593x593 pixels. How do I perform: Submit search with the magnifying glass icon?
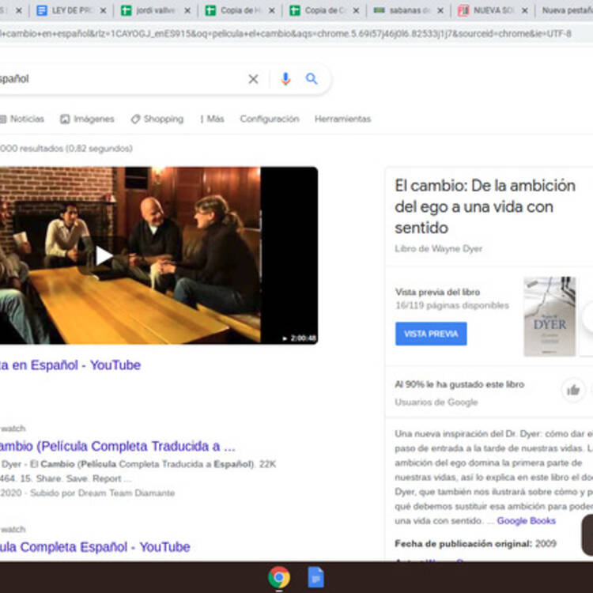coord(312,78)
